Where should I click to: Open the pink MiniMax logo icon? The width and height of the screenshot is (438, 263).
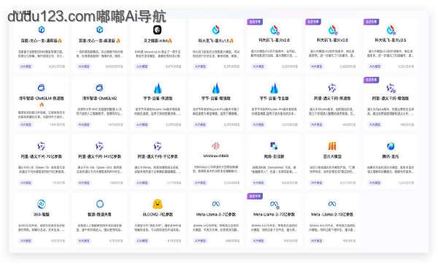click(x=215, y=145)
